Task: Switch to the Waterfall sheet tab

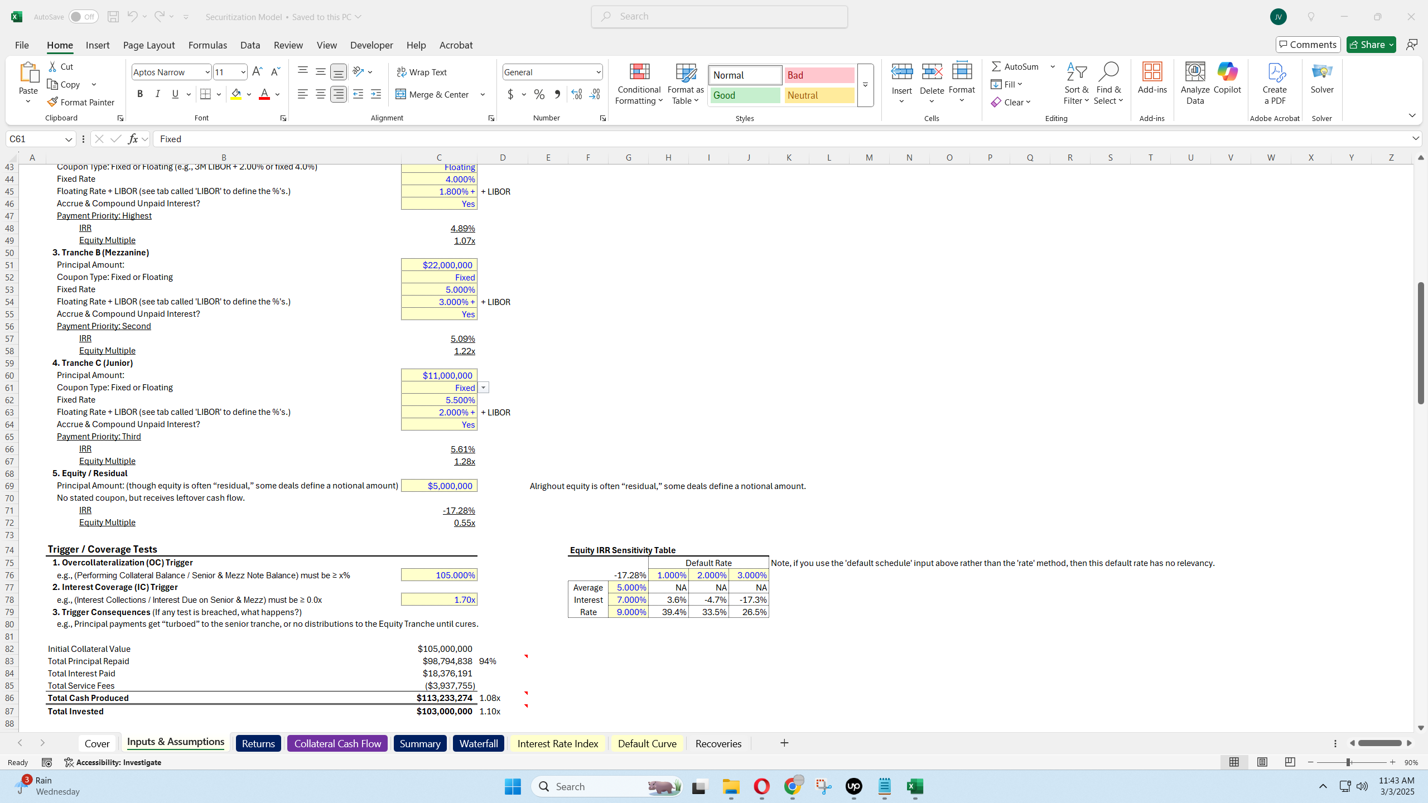Action: click(x=479, y=743)
